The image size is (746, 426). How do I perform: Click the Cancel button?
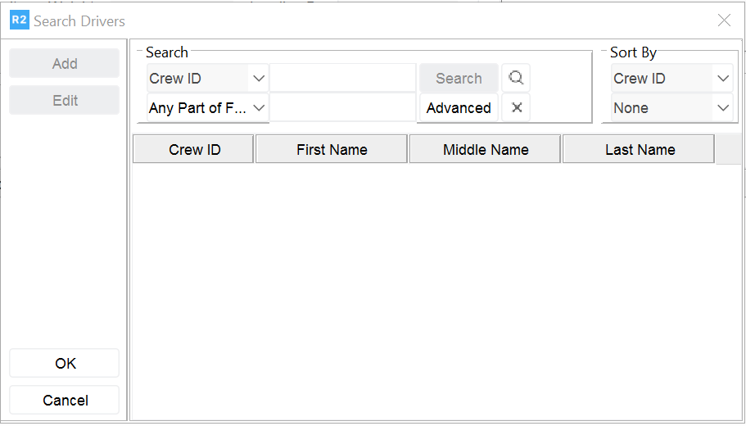point(65,401)
